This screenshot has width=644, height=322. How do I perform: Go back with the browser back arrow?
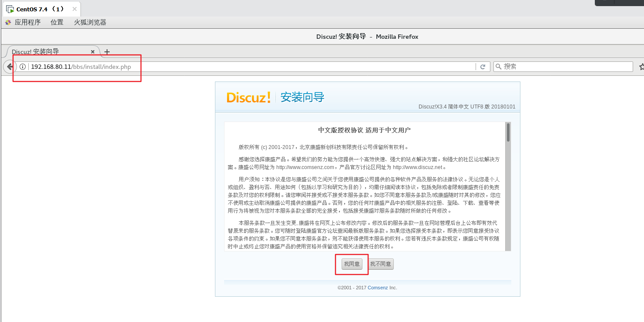pyautogui.click(x=9, y=67)
